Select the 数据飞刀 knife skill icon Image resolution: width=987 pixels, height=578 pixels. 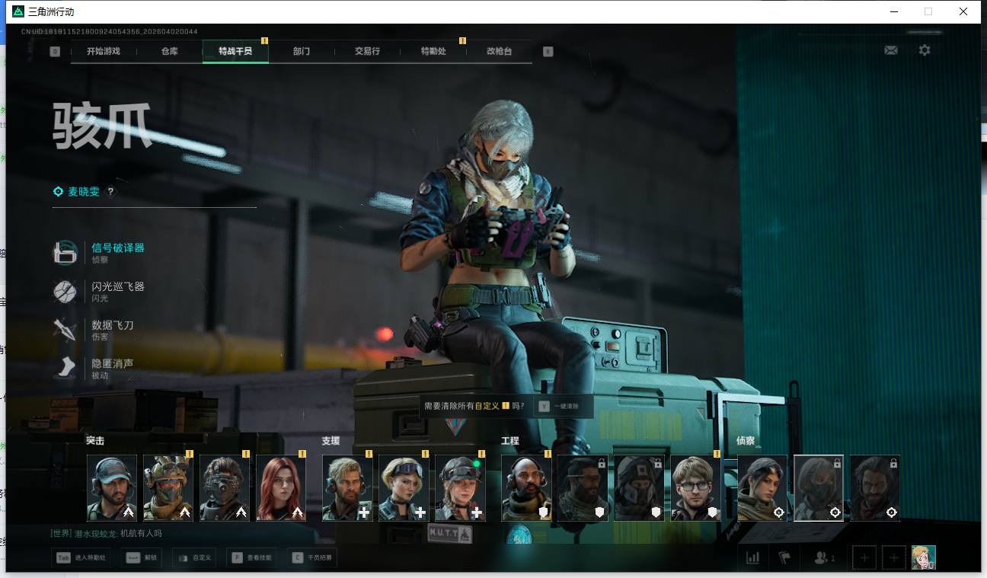[65, 330]
